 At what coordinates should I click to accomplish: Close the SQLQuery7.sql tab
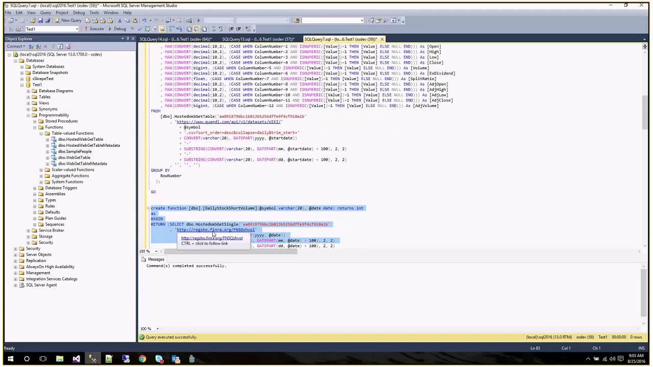click(382, 39)
